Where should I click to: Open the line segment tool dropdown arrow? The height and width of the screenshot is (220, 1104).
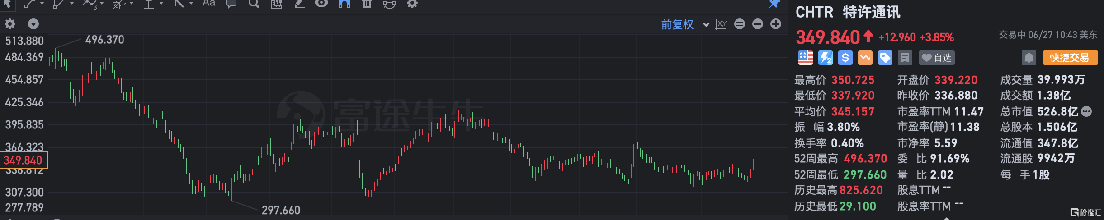[42, 4]
